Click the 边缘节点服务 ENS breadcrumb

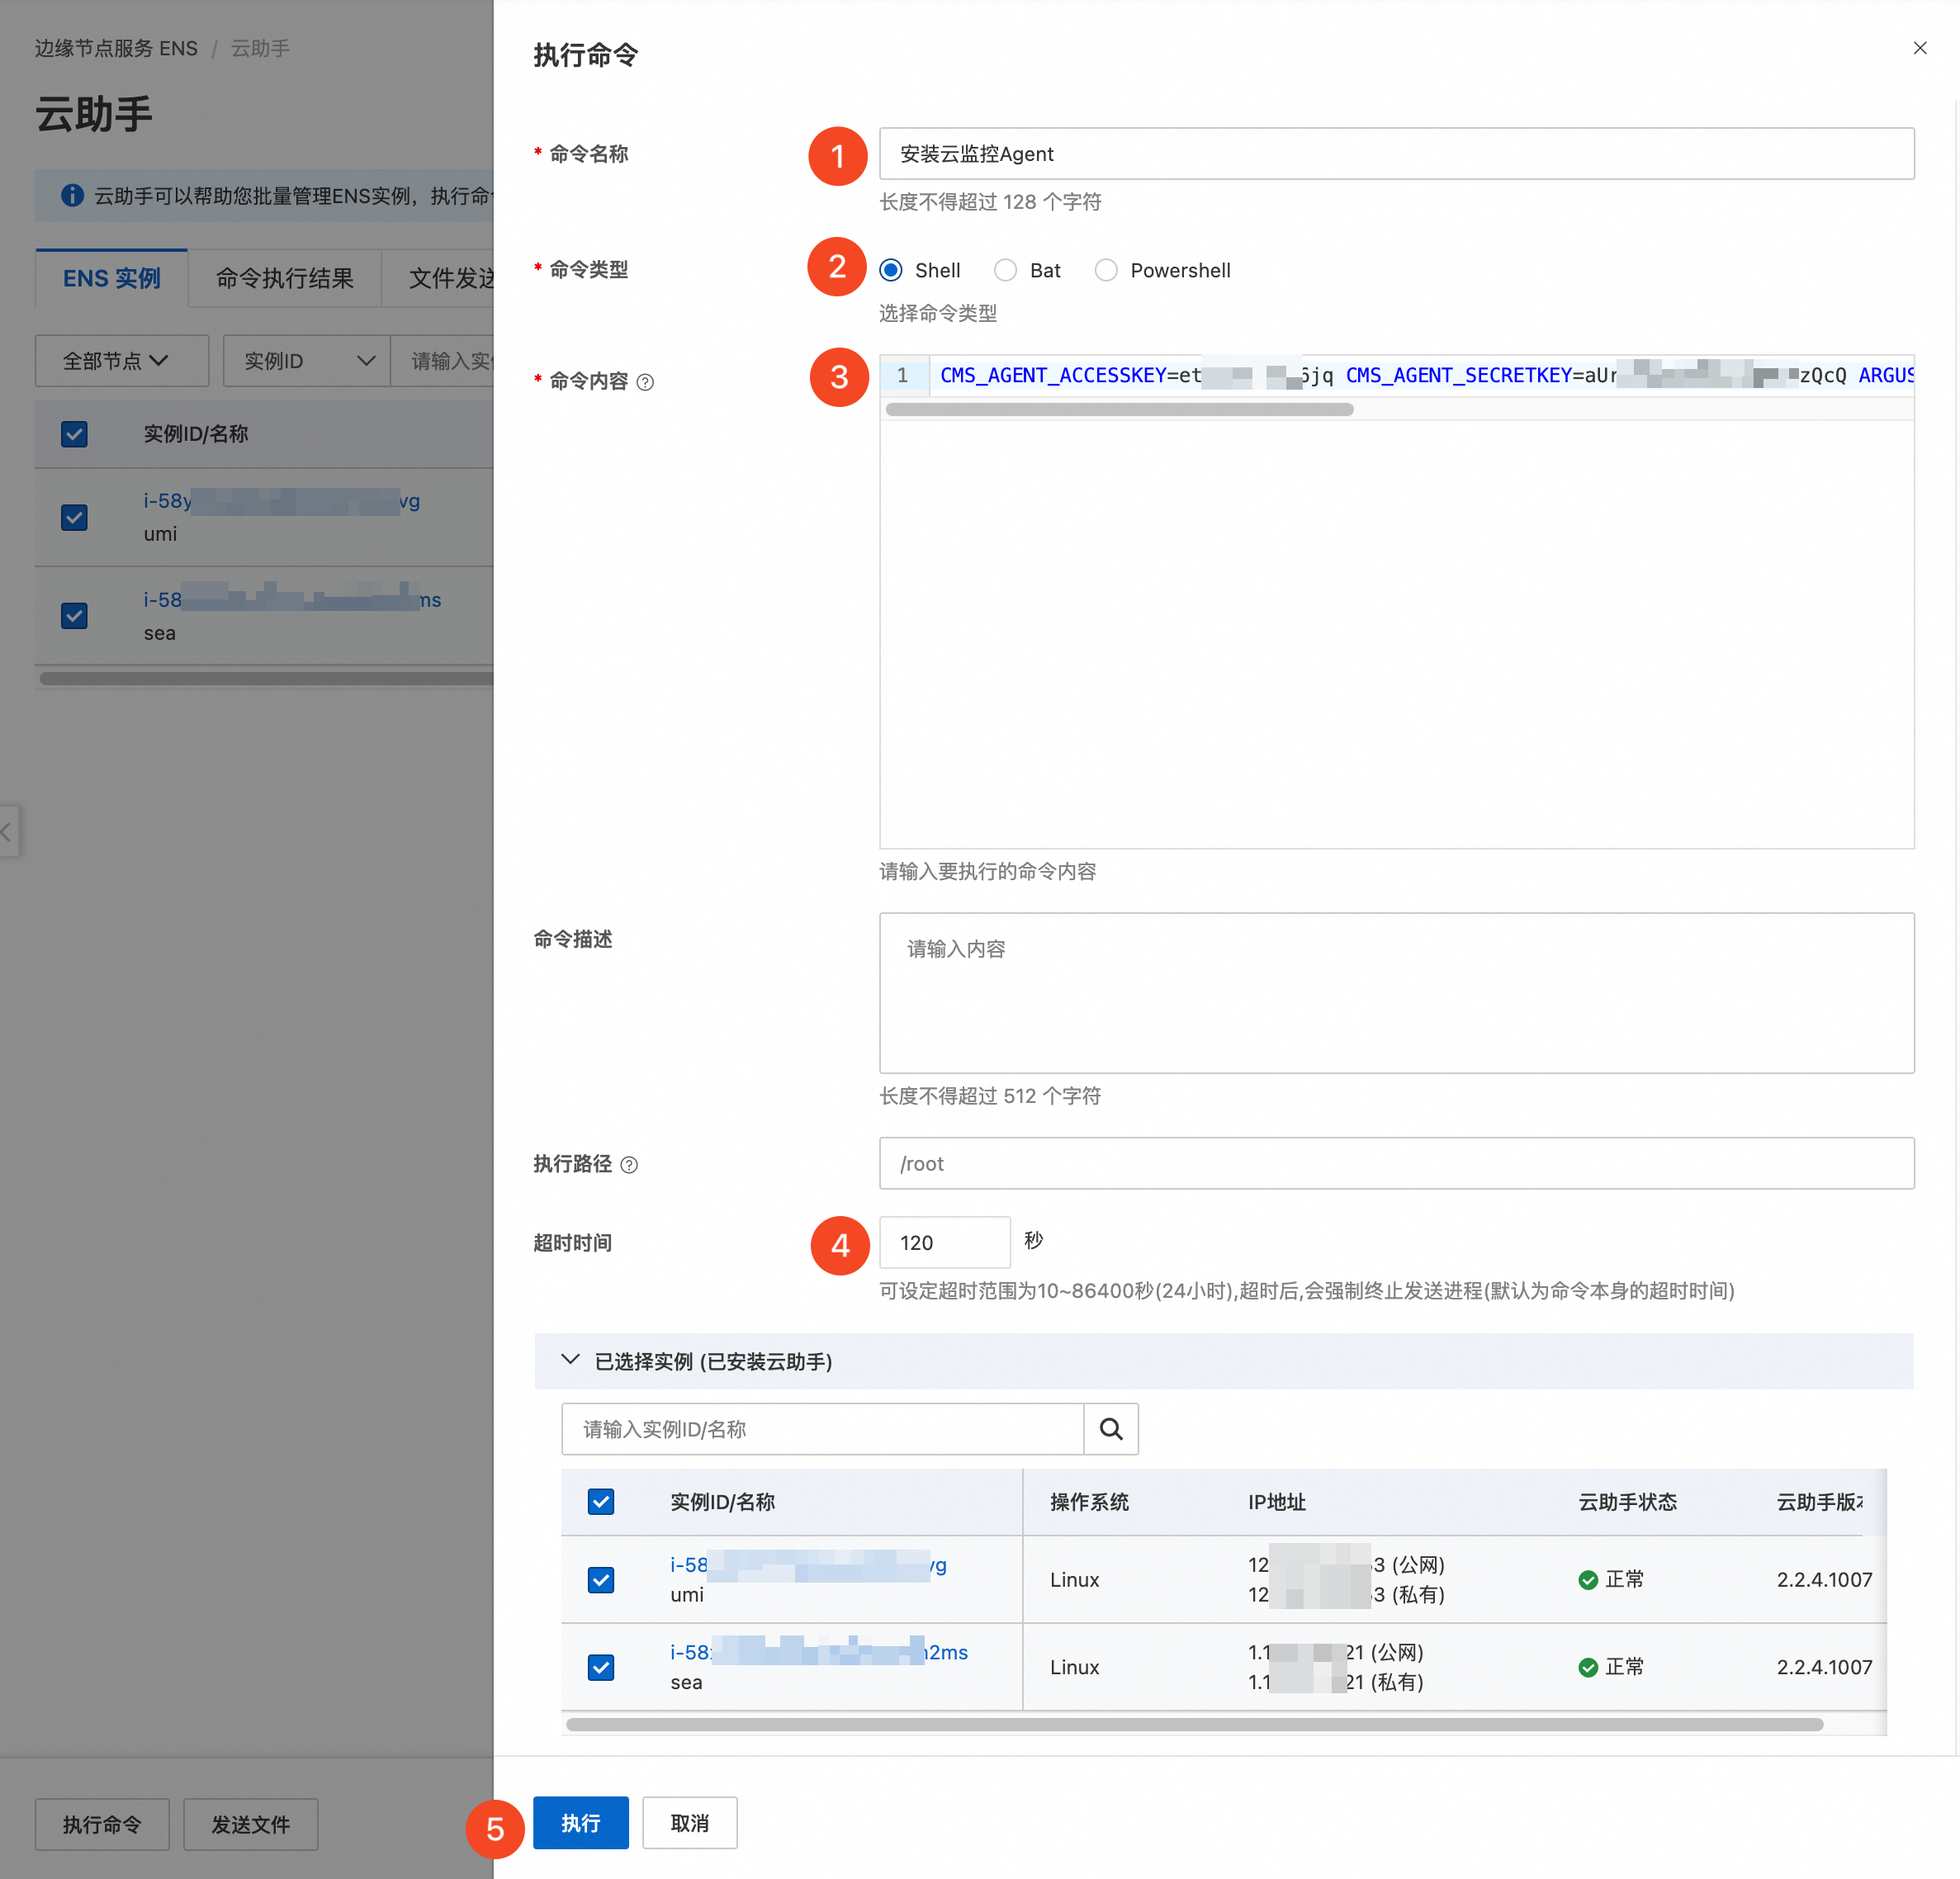pyautogui.click(x=116, y=49)
